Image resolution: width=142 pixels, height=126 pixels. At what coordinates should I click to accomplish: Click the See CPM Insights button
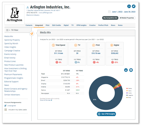pos(106,114)
